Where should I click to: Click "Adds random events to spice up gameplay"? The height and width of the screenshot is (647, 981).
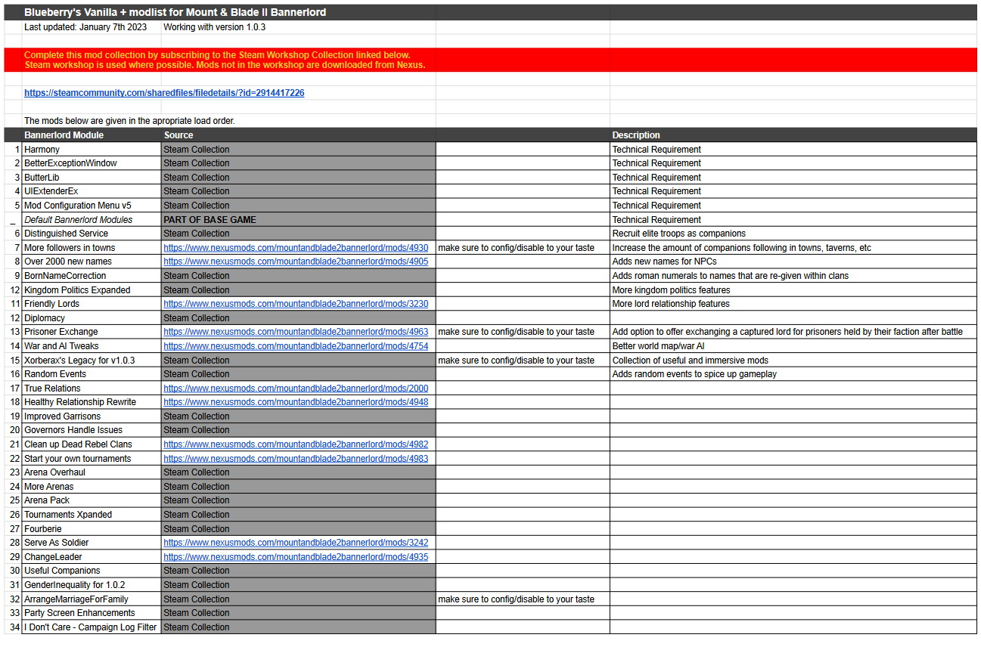[694, 374]
